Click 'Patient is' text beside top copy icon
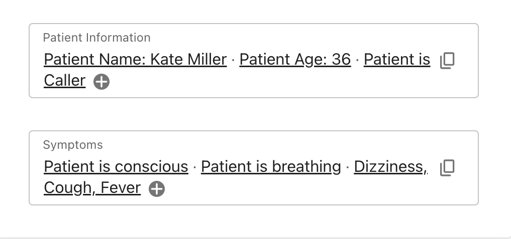Screen dimensions: 511x239 [x=397, y=60]
